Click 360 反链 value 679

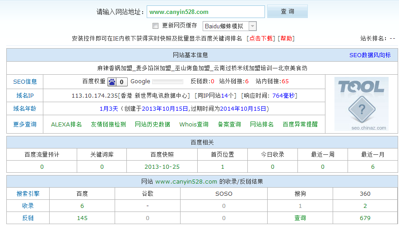[x=365, y=218]
